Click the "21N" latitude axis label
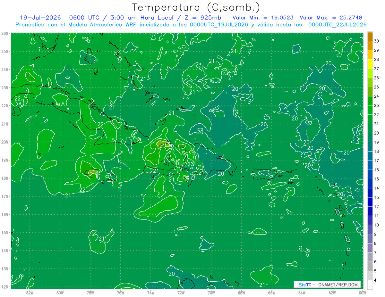This screenshot has width=385, height=297. [x=5, y=124]
